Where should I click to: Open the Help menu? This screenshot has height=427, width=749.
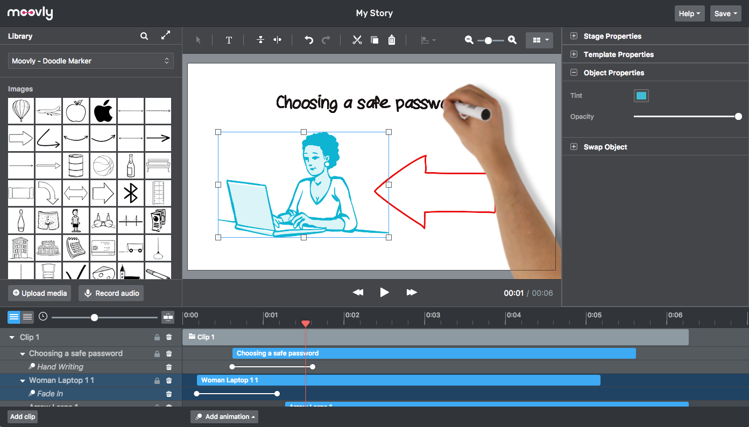tap(690, 13)
